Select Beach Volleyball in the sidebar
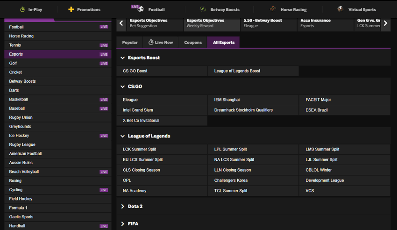The image size is (397, 230). click(x=58, y=172)
